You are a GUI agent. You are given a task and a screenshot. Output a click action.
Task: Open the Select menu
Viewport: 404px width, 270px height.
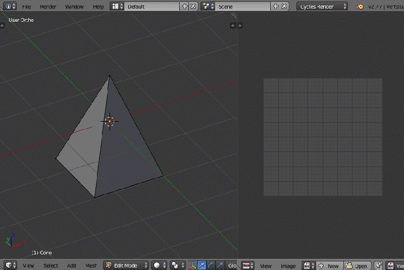pyautogui.click(x=50, y=265)
